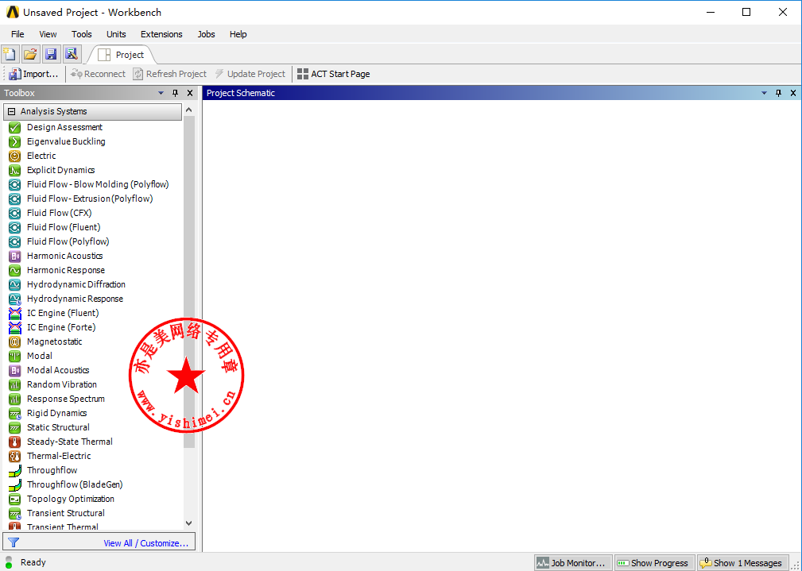Click the Toolbox scroll down arrow
The image size is (802, 571).
(x=188, y=523)
